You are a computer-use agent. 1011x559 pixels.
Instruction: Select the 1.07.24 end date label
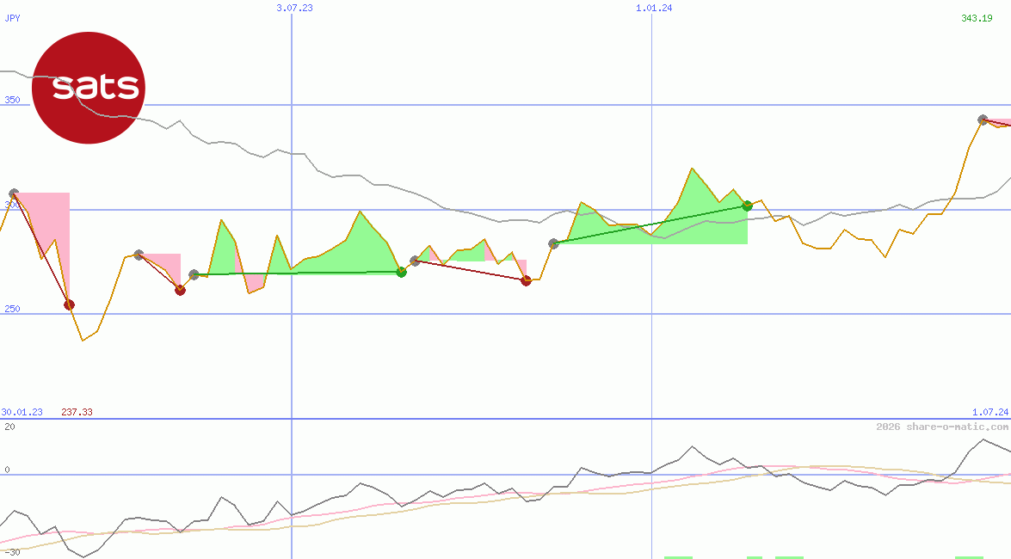[x=989, y=412]
